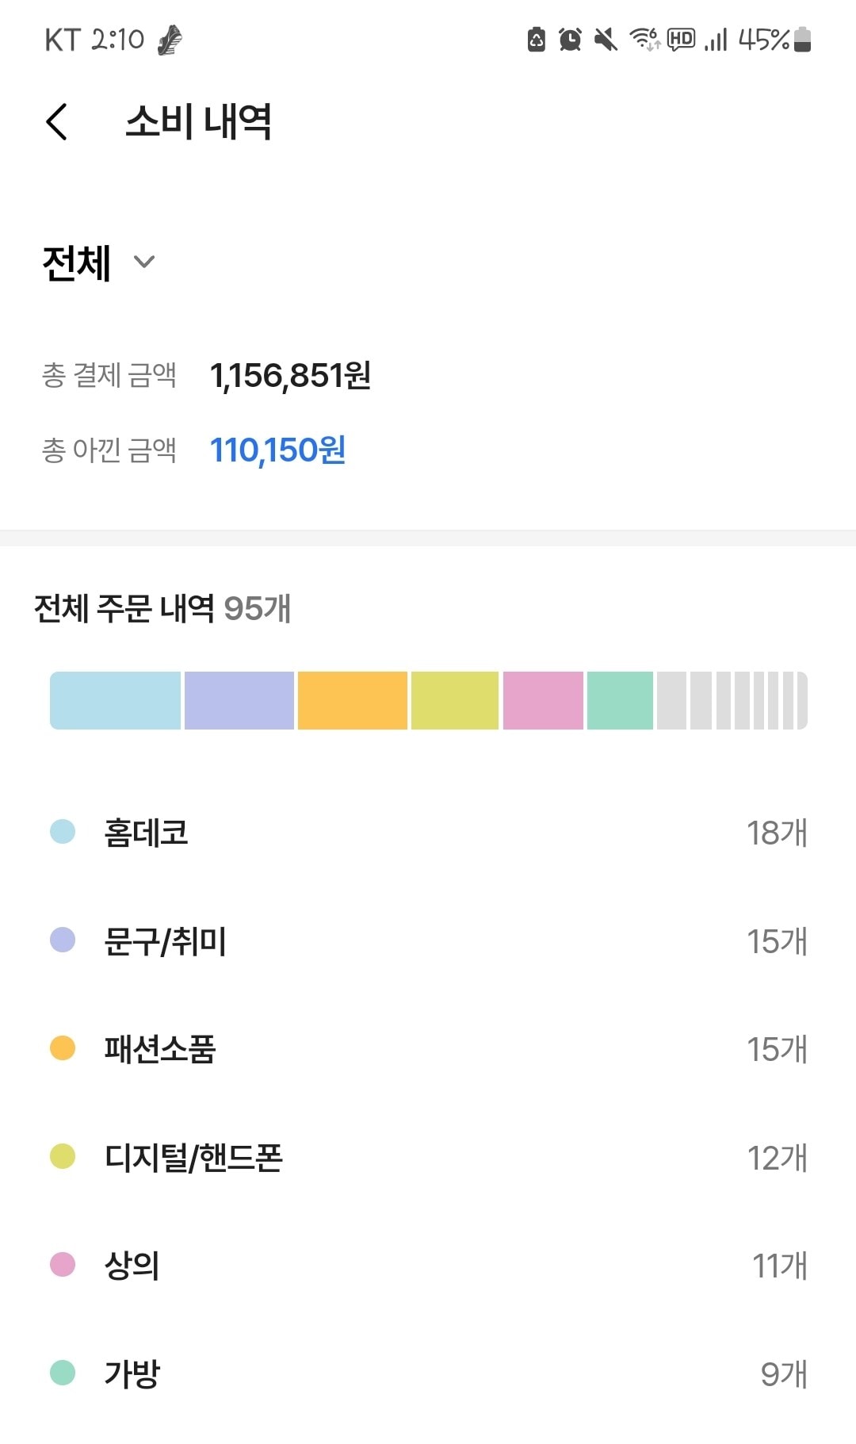The height and width of the screenshot is (1444, 856).
Task: Tap the battery icon in status bar
Action: coord(802,39)
